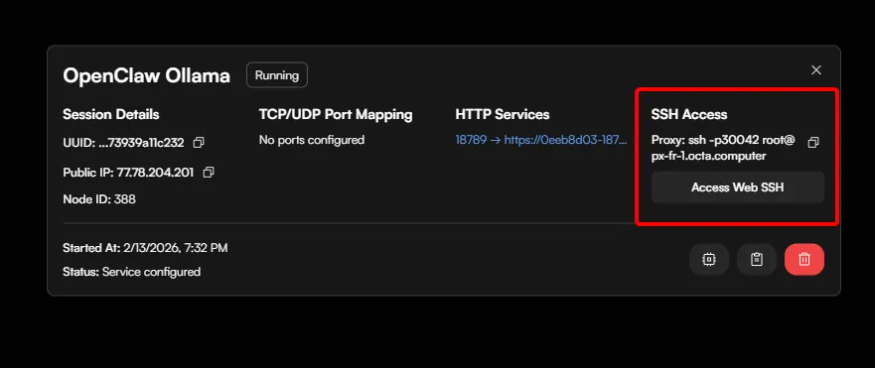The height and width of the screenshot is (368, 875).
Task: Copy the session UUID
Action: (x=198, y=143)
